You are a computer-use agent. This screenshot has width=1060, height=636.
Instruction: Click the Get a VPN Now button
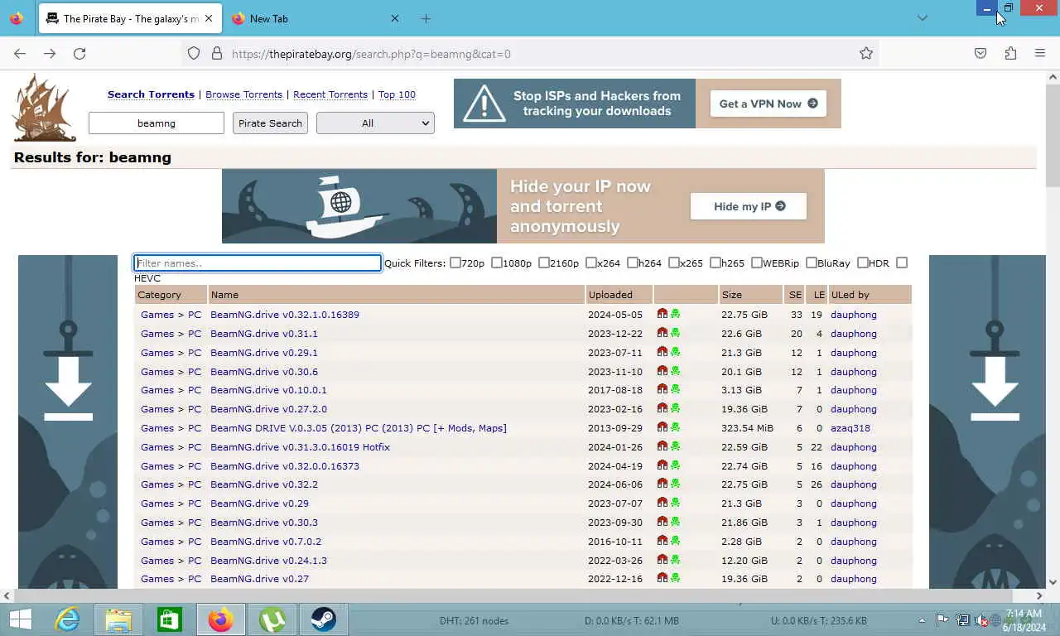click(x=768, y=104)
